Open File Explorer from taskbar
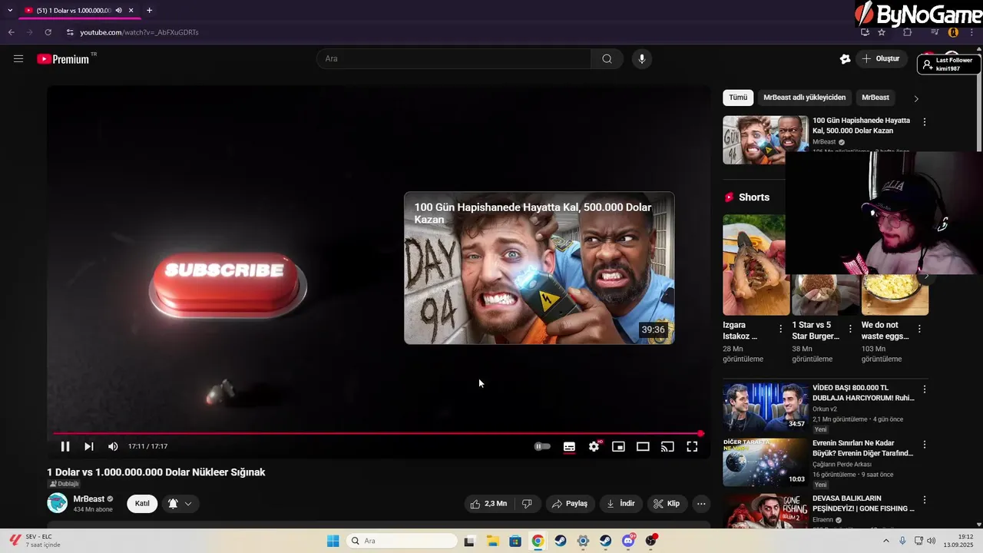Screen dimensions: 983x553 491,541
